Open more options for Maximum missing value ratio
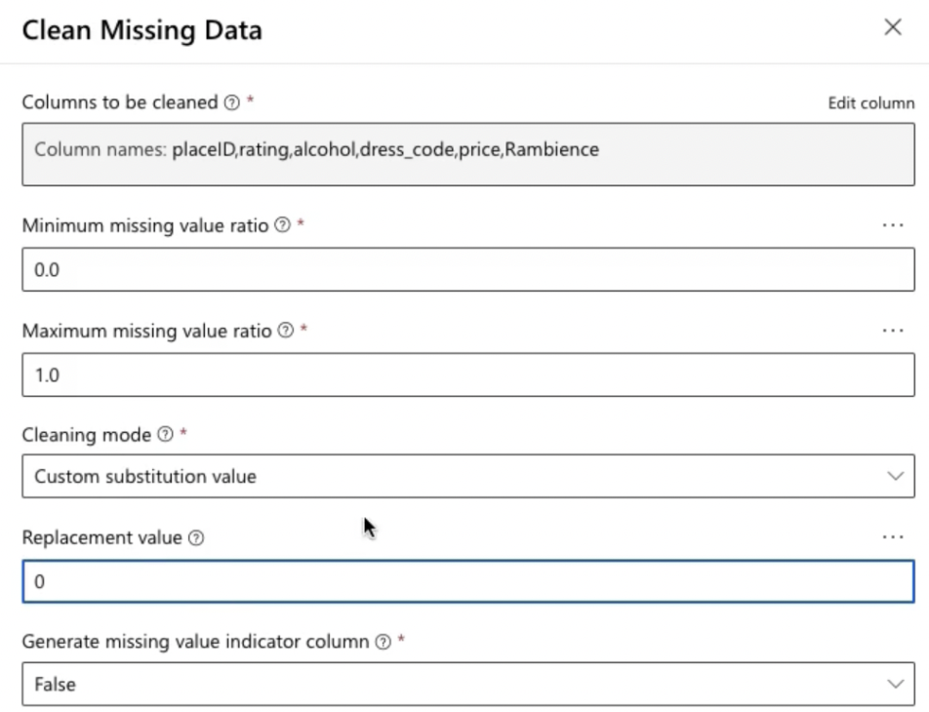 (892, 331)
